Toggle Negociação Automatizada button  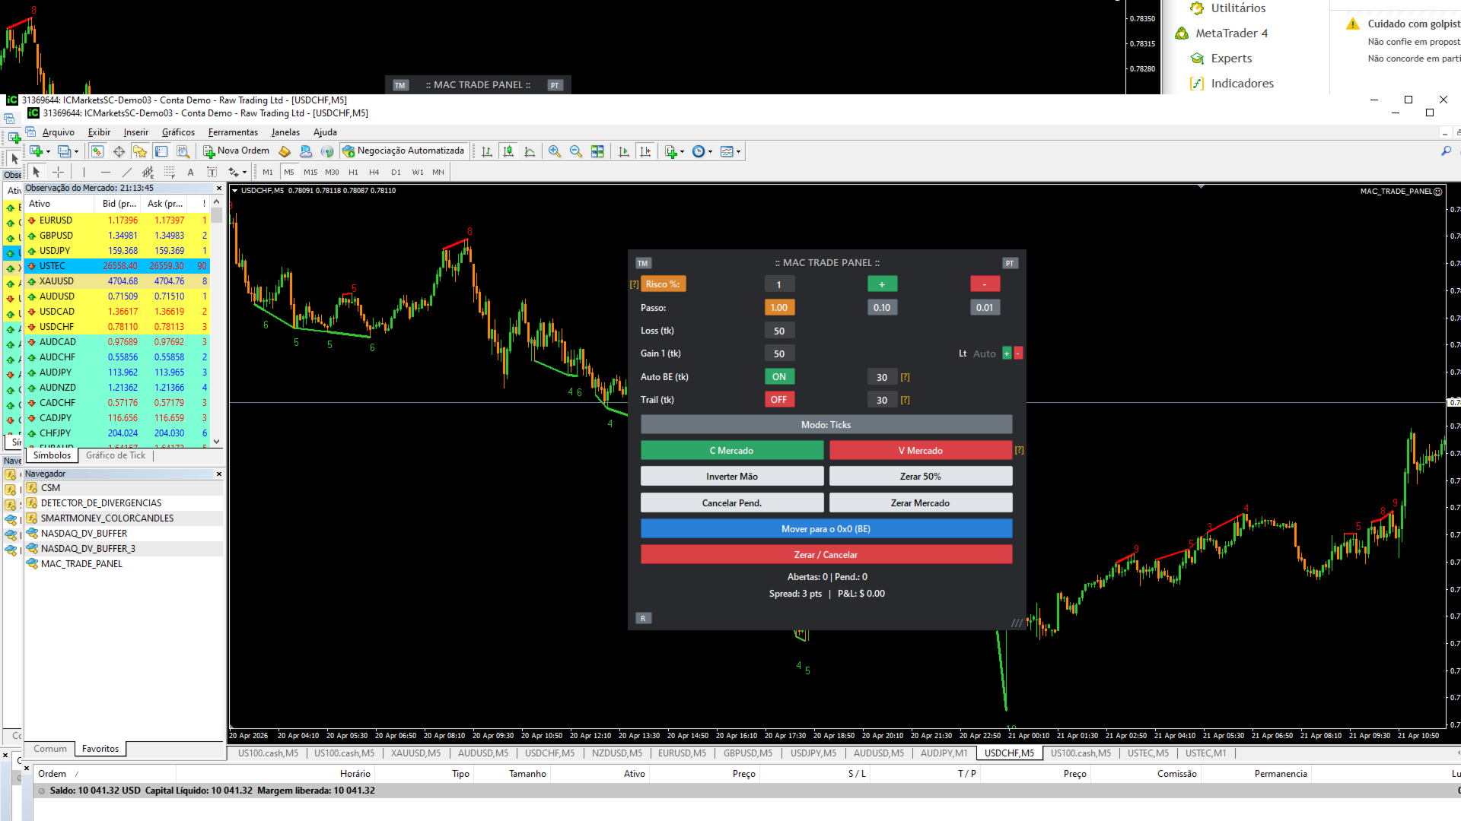point(403,151)
